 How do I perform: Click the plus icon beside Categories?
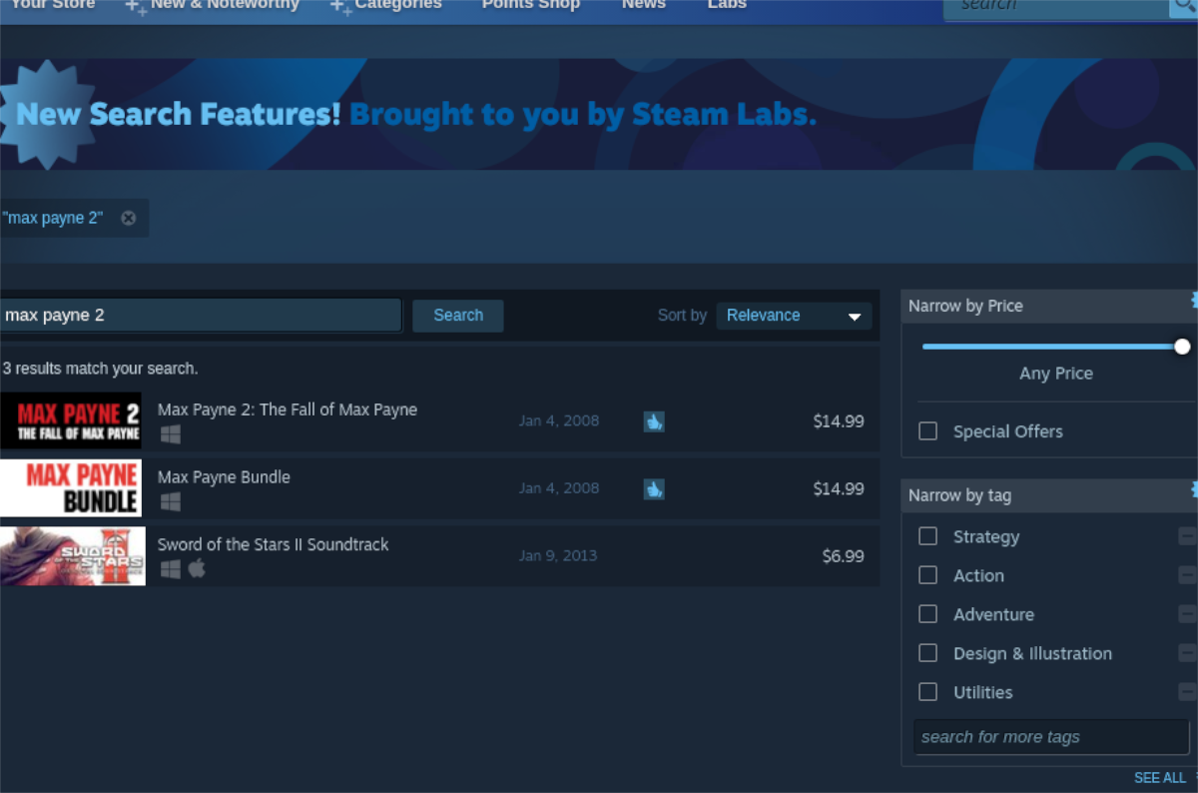click(x=340, y=7)
